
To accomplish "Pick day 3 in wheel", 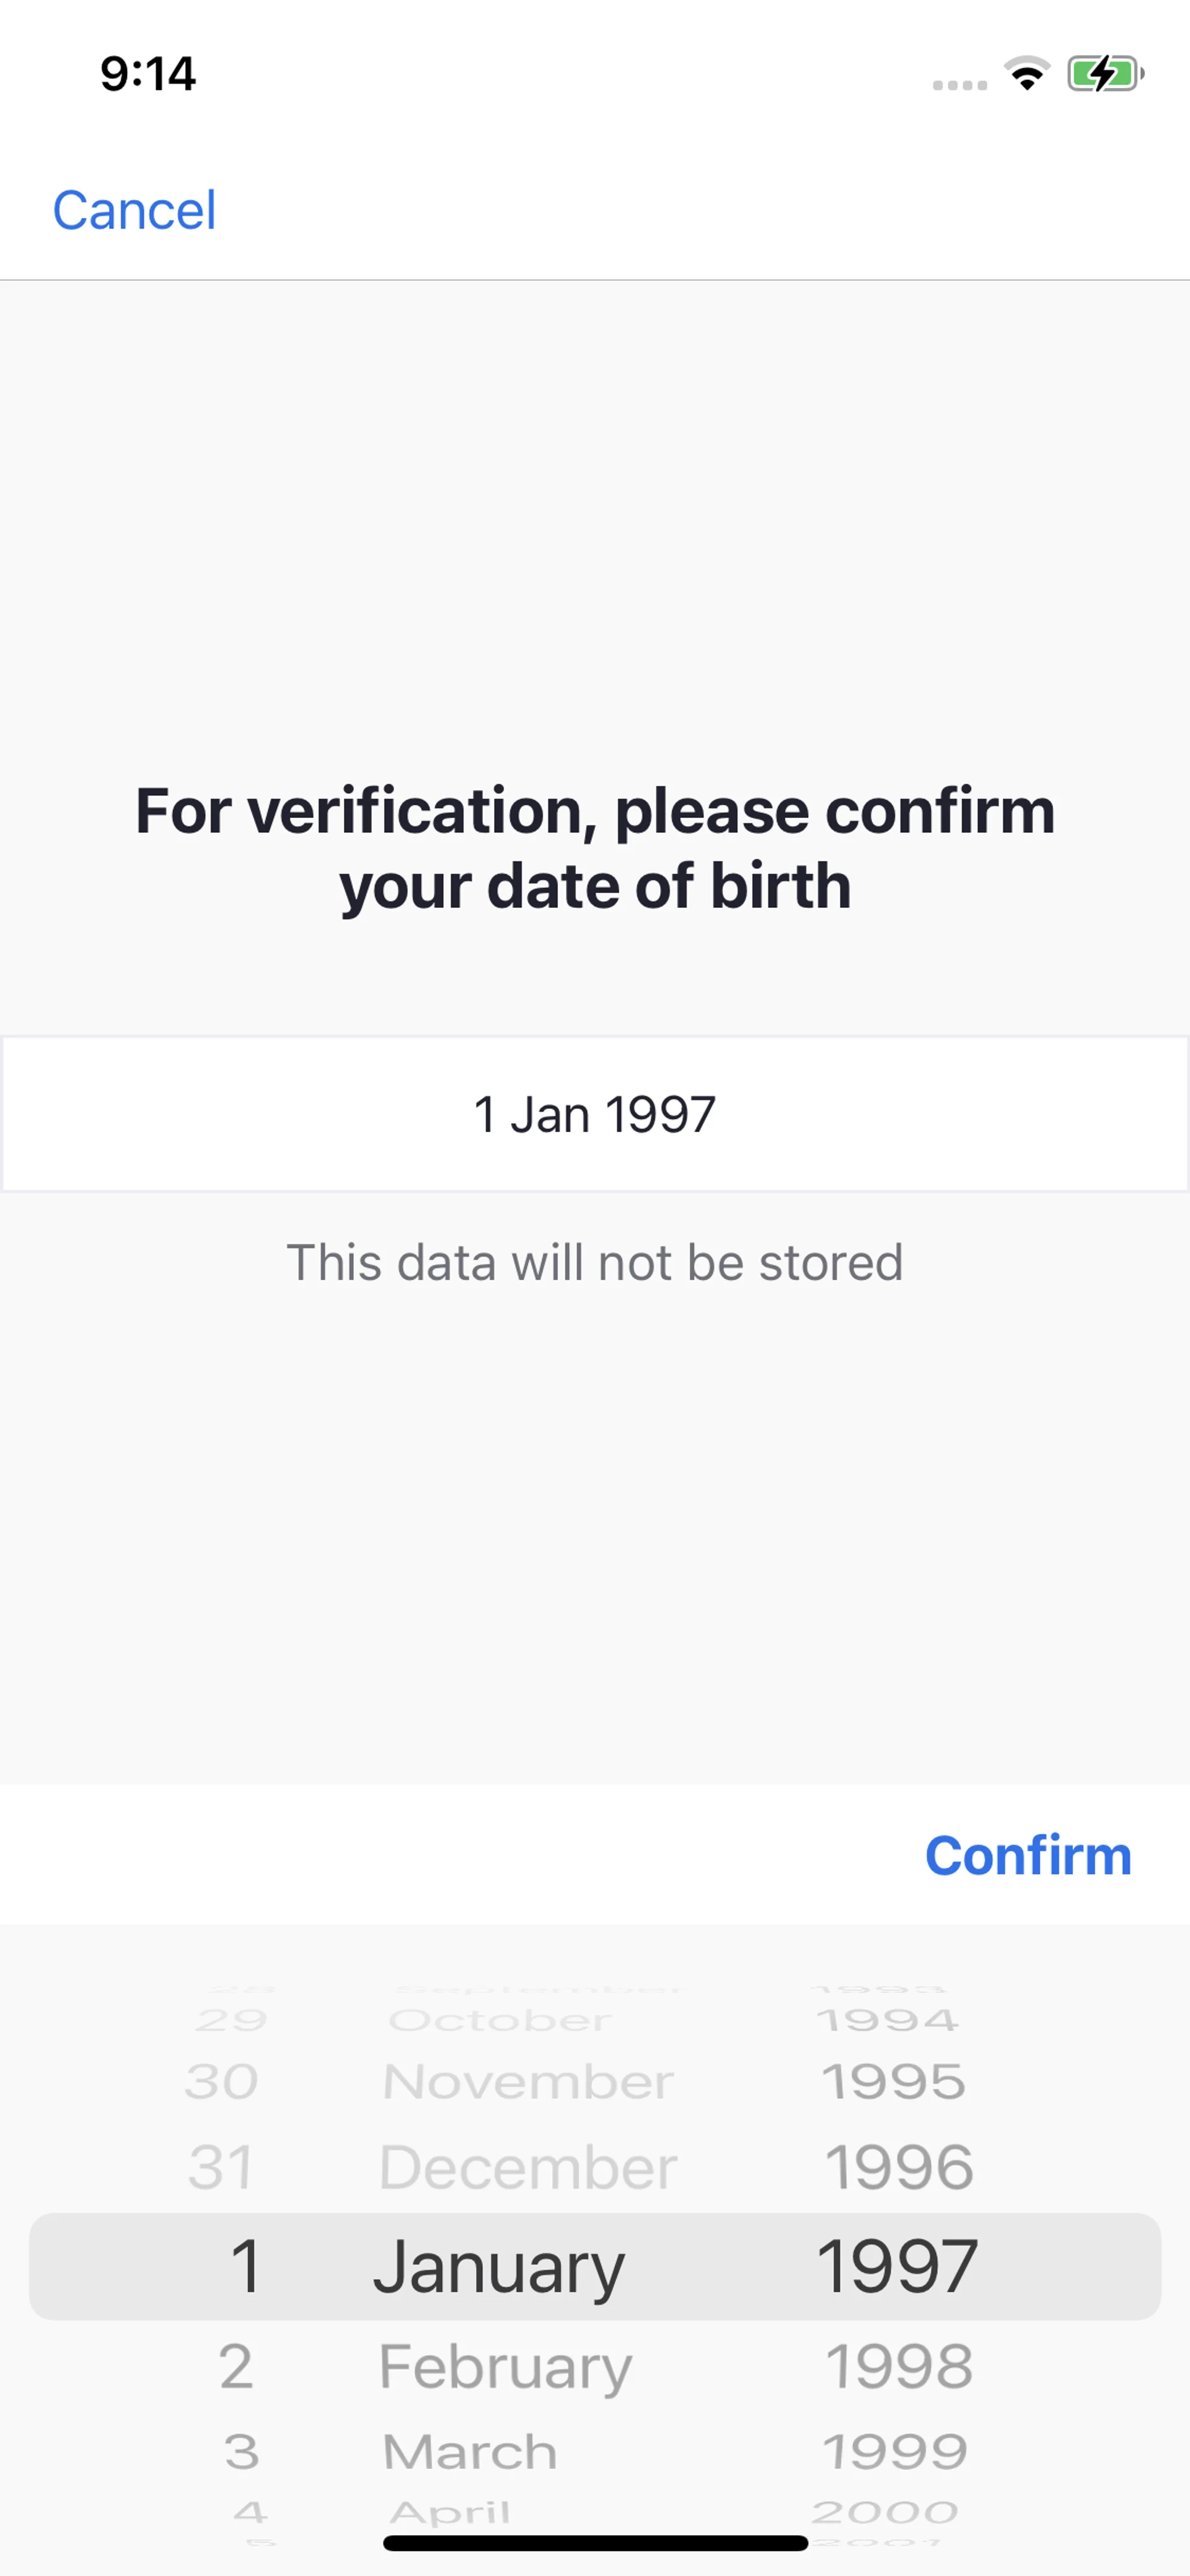I will click(x=241, y=2452).
